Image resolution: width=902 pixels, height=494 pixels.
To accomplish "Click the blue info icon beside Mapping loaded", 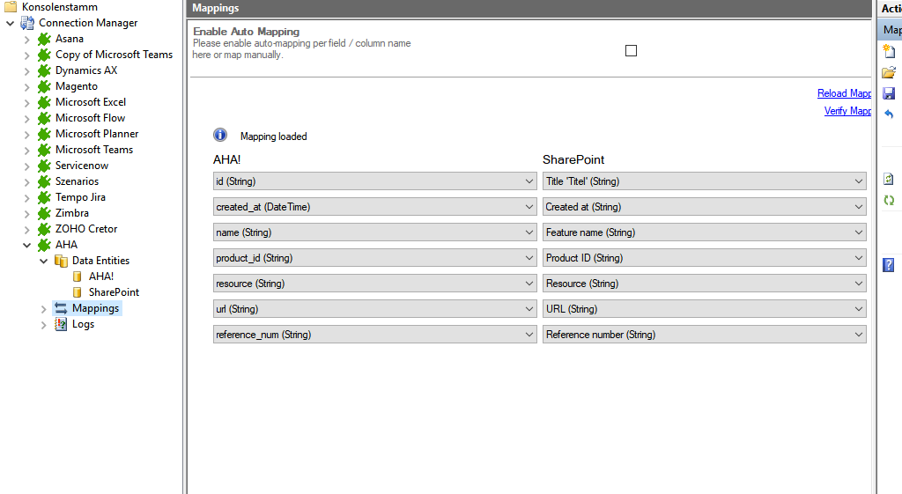I will pyautogui.click(x=220, y=136).
